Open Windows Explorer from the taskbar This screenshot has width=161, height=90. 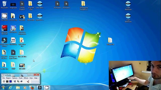18,88
